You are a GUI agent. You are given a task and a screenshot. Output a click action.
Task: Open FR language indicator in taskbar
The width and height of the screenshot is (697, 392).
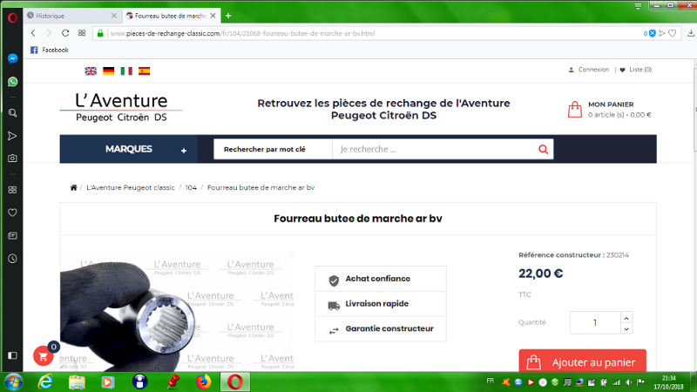491,381
